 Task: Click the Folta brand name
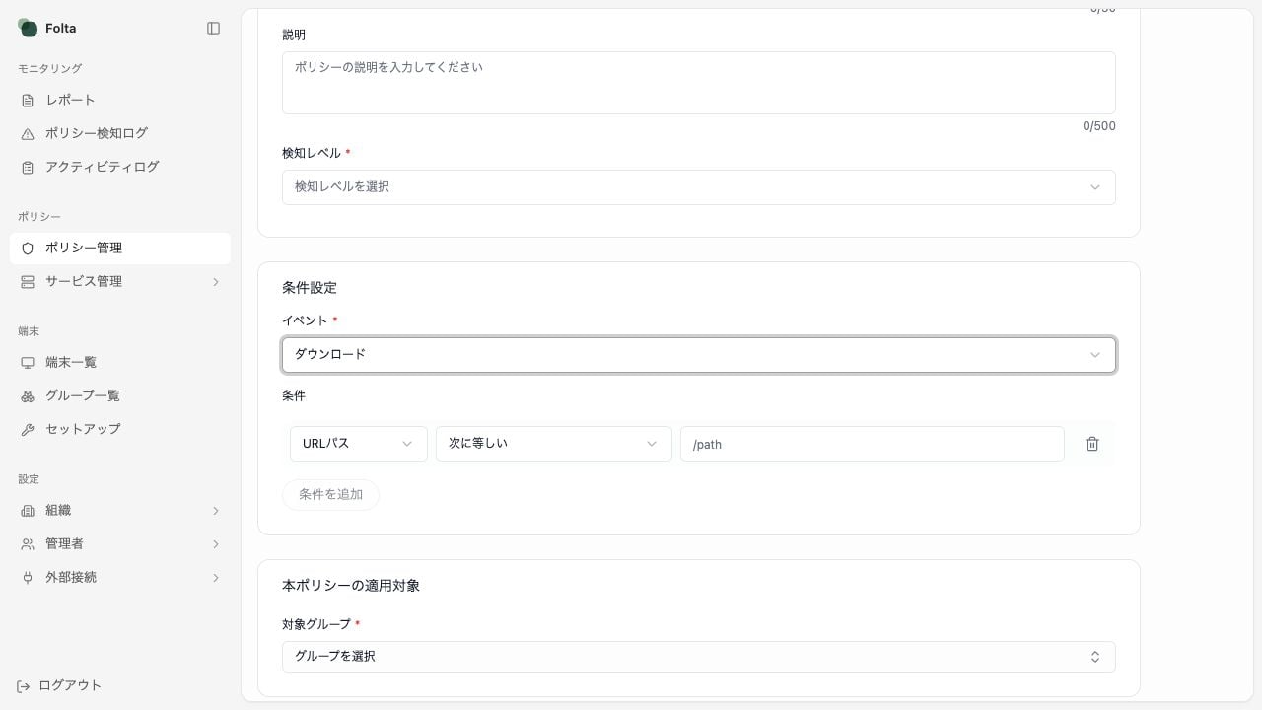pyautogui.click(x=61, y=29)
